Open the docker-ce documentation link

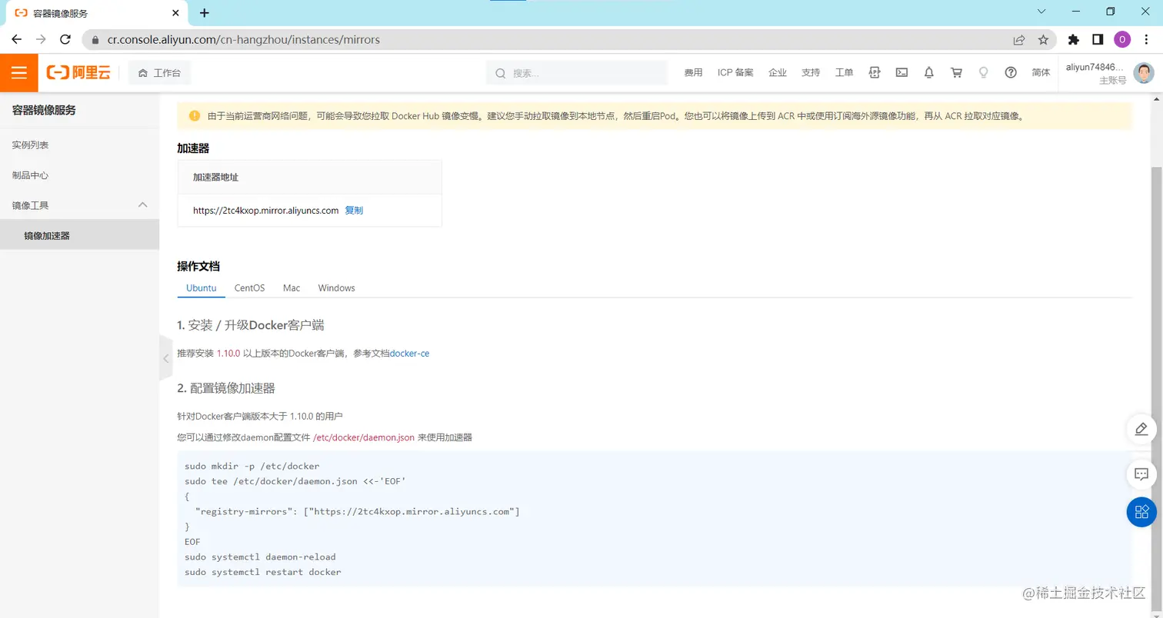410,354
